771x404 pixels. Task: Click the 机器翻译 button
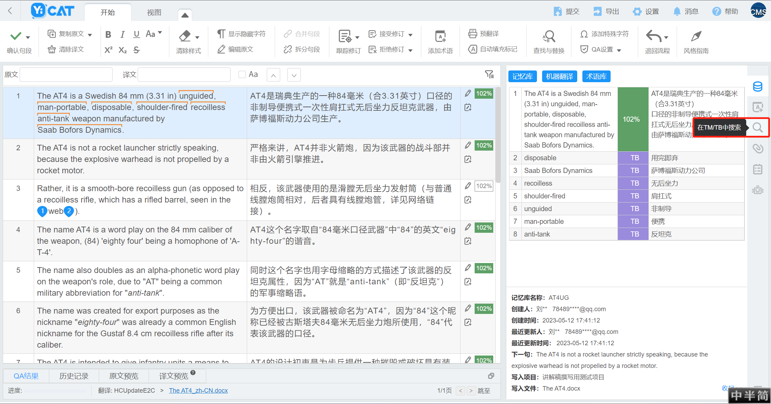pos(559,76)
